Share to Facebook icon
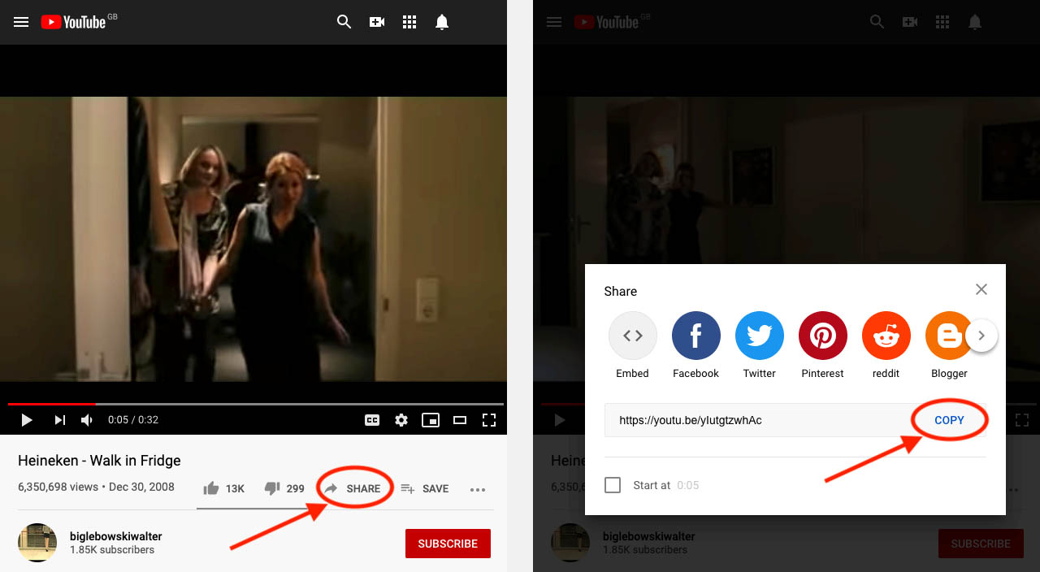Image resolution: width=1040 pixels, height=572 pixels. 696,336
